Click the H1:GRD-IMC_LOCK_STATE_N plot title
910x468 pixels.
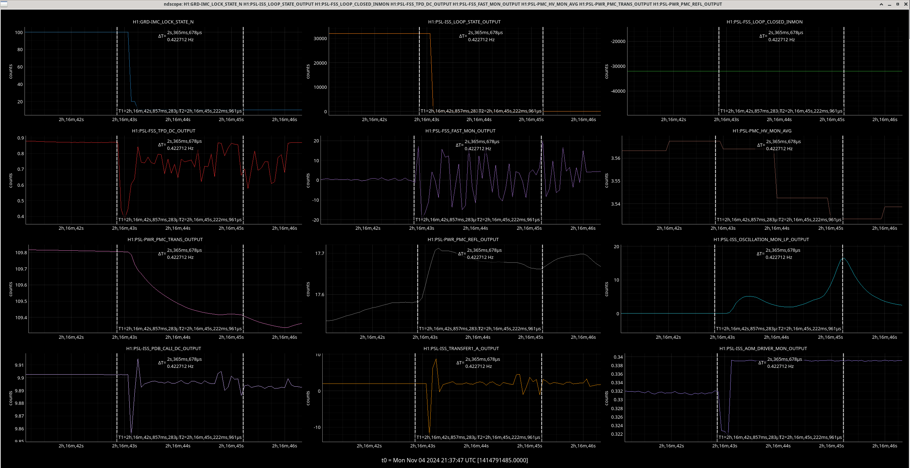click(x=163, y=22)
